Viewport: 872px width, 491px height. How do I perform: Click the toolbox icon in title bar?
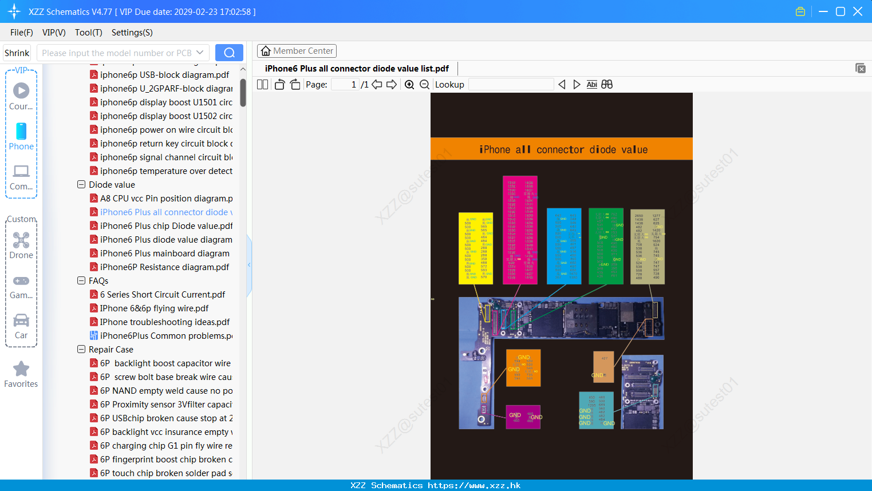point(800,11)
